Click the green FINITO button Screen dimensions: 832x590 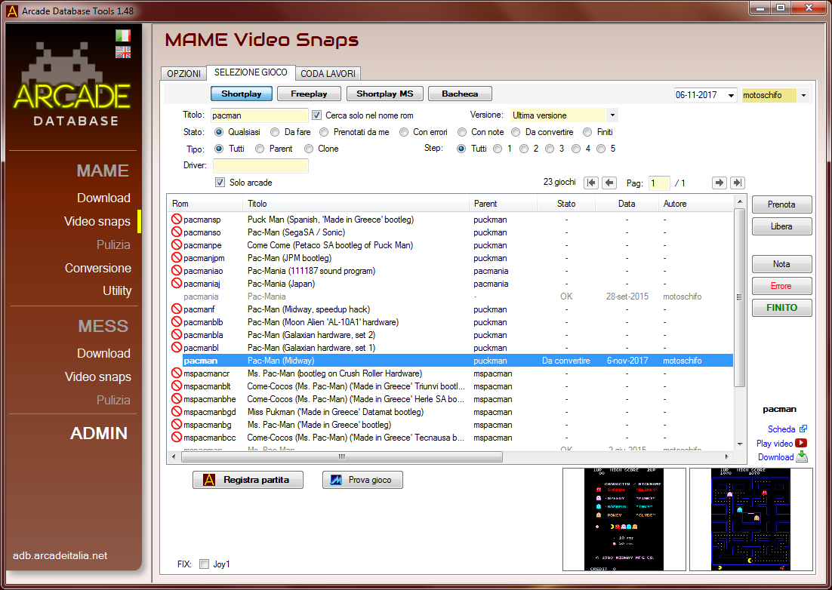[x=781, y=308]
